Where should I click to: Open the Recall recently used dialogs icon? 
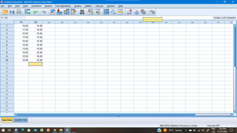27,12
